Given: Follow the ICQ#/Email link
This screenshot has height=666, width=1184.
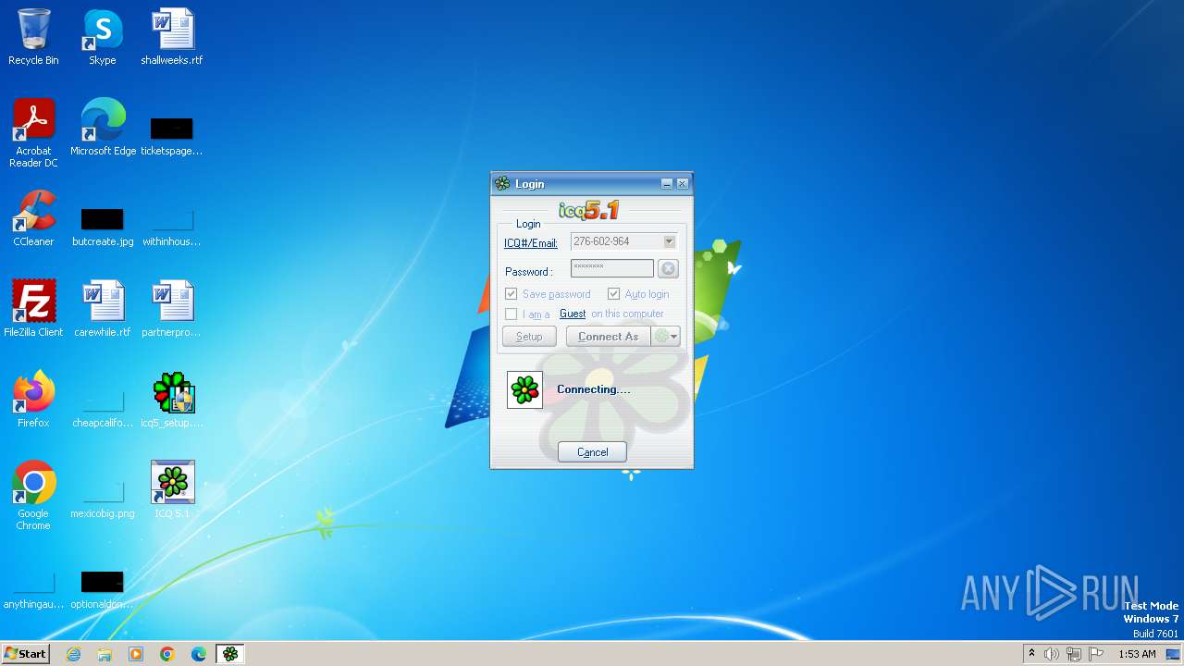Looking at the screenshot, I should [531, 243].
